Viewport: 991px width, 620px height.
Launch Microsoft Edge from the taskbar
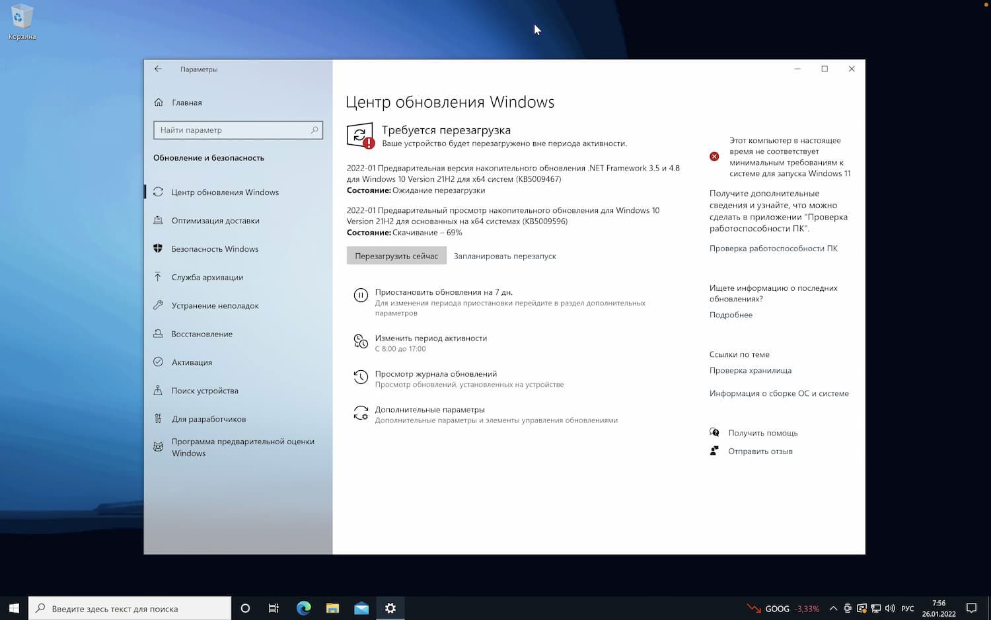303,608
